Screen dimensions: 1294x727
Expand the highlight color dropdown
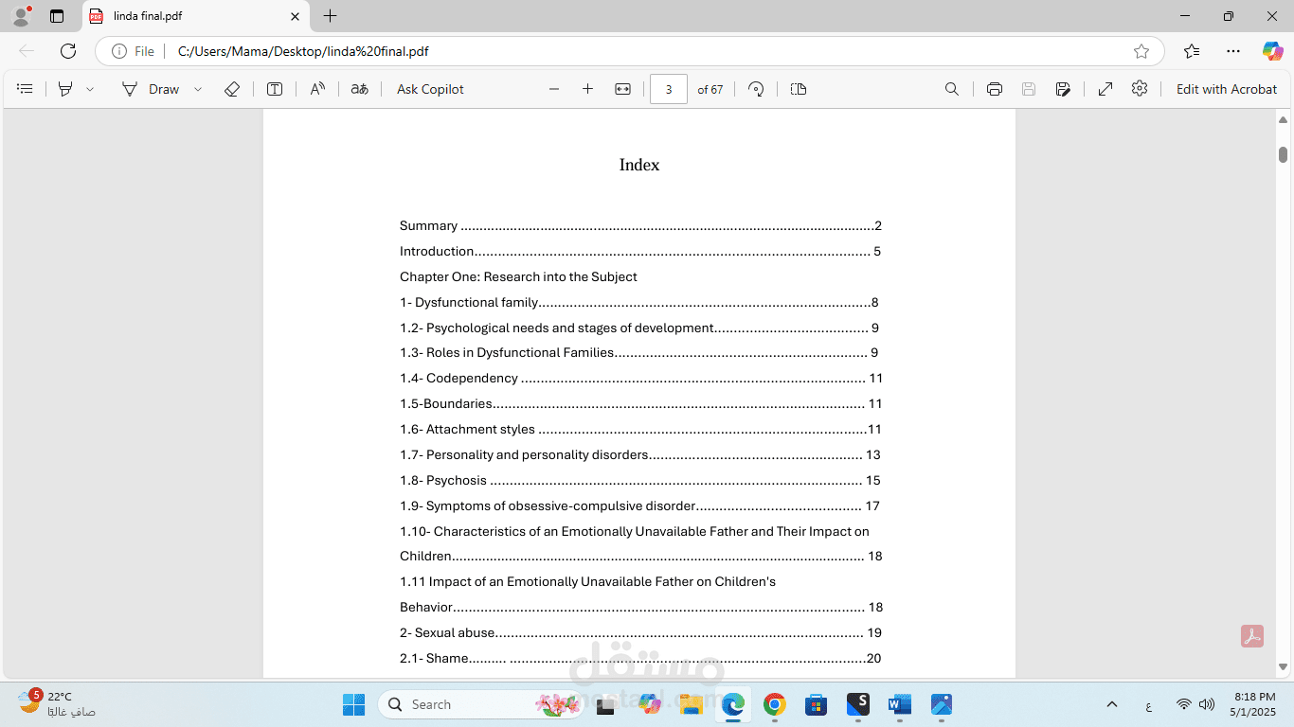tap(90, 89)
